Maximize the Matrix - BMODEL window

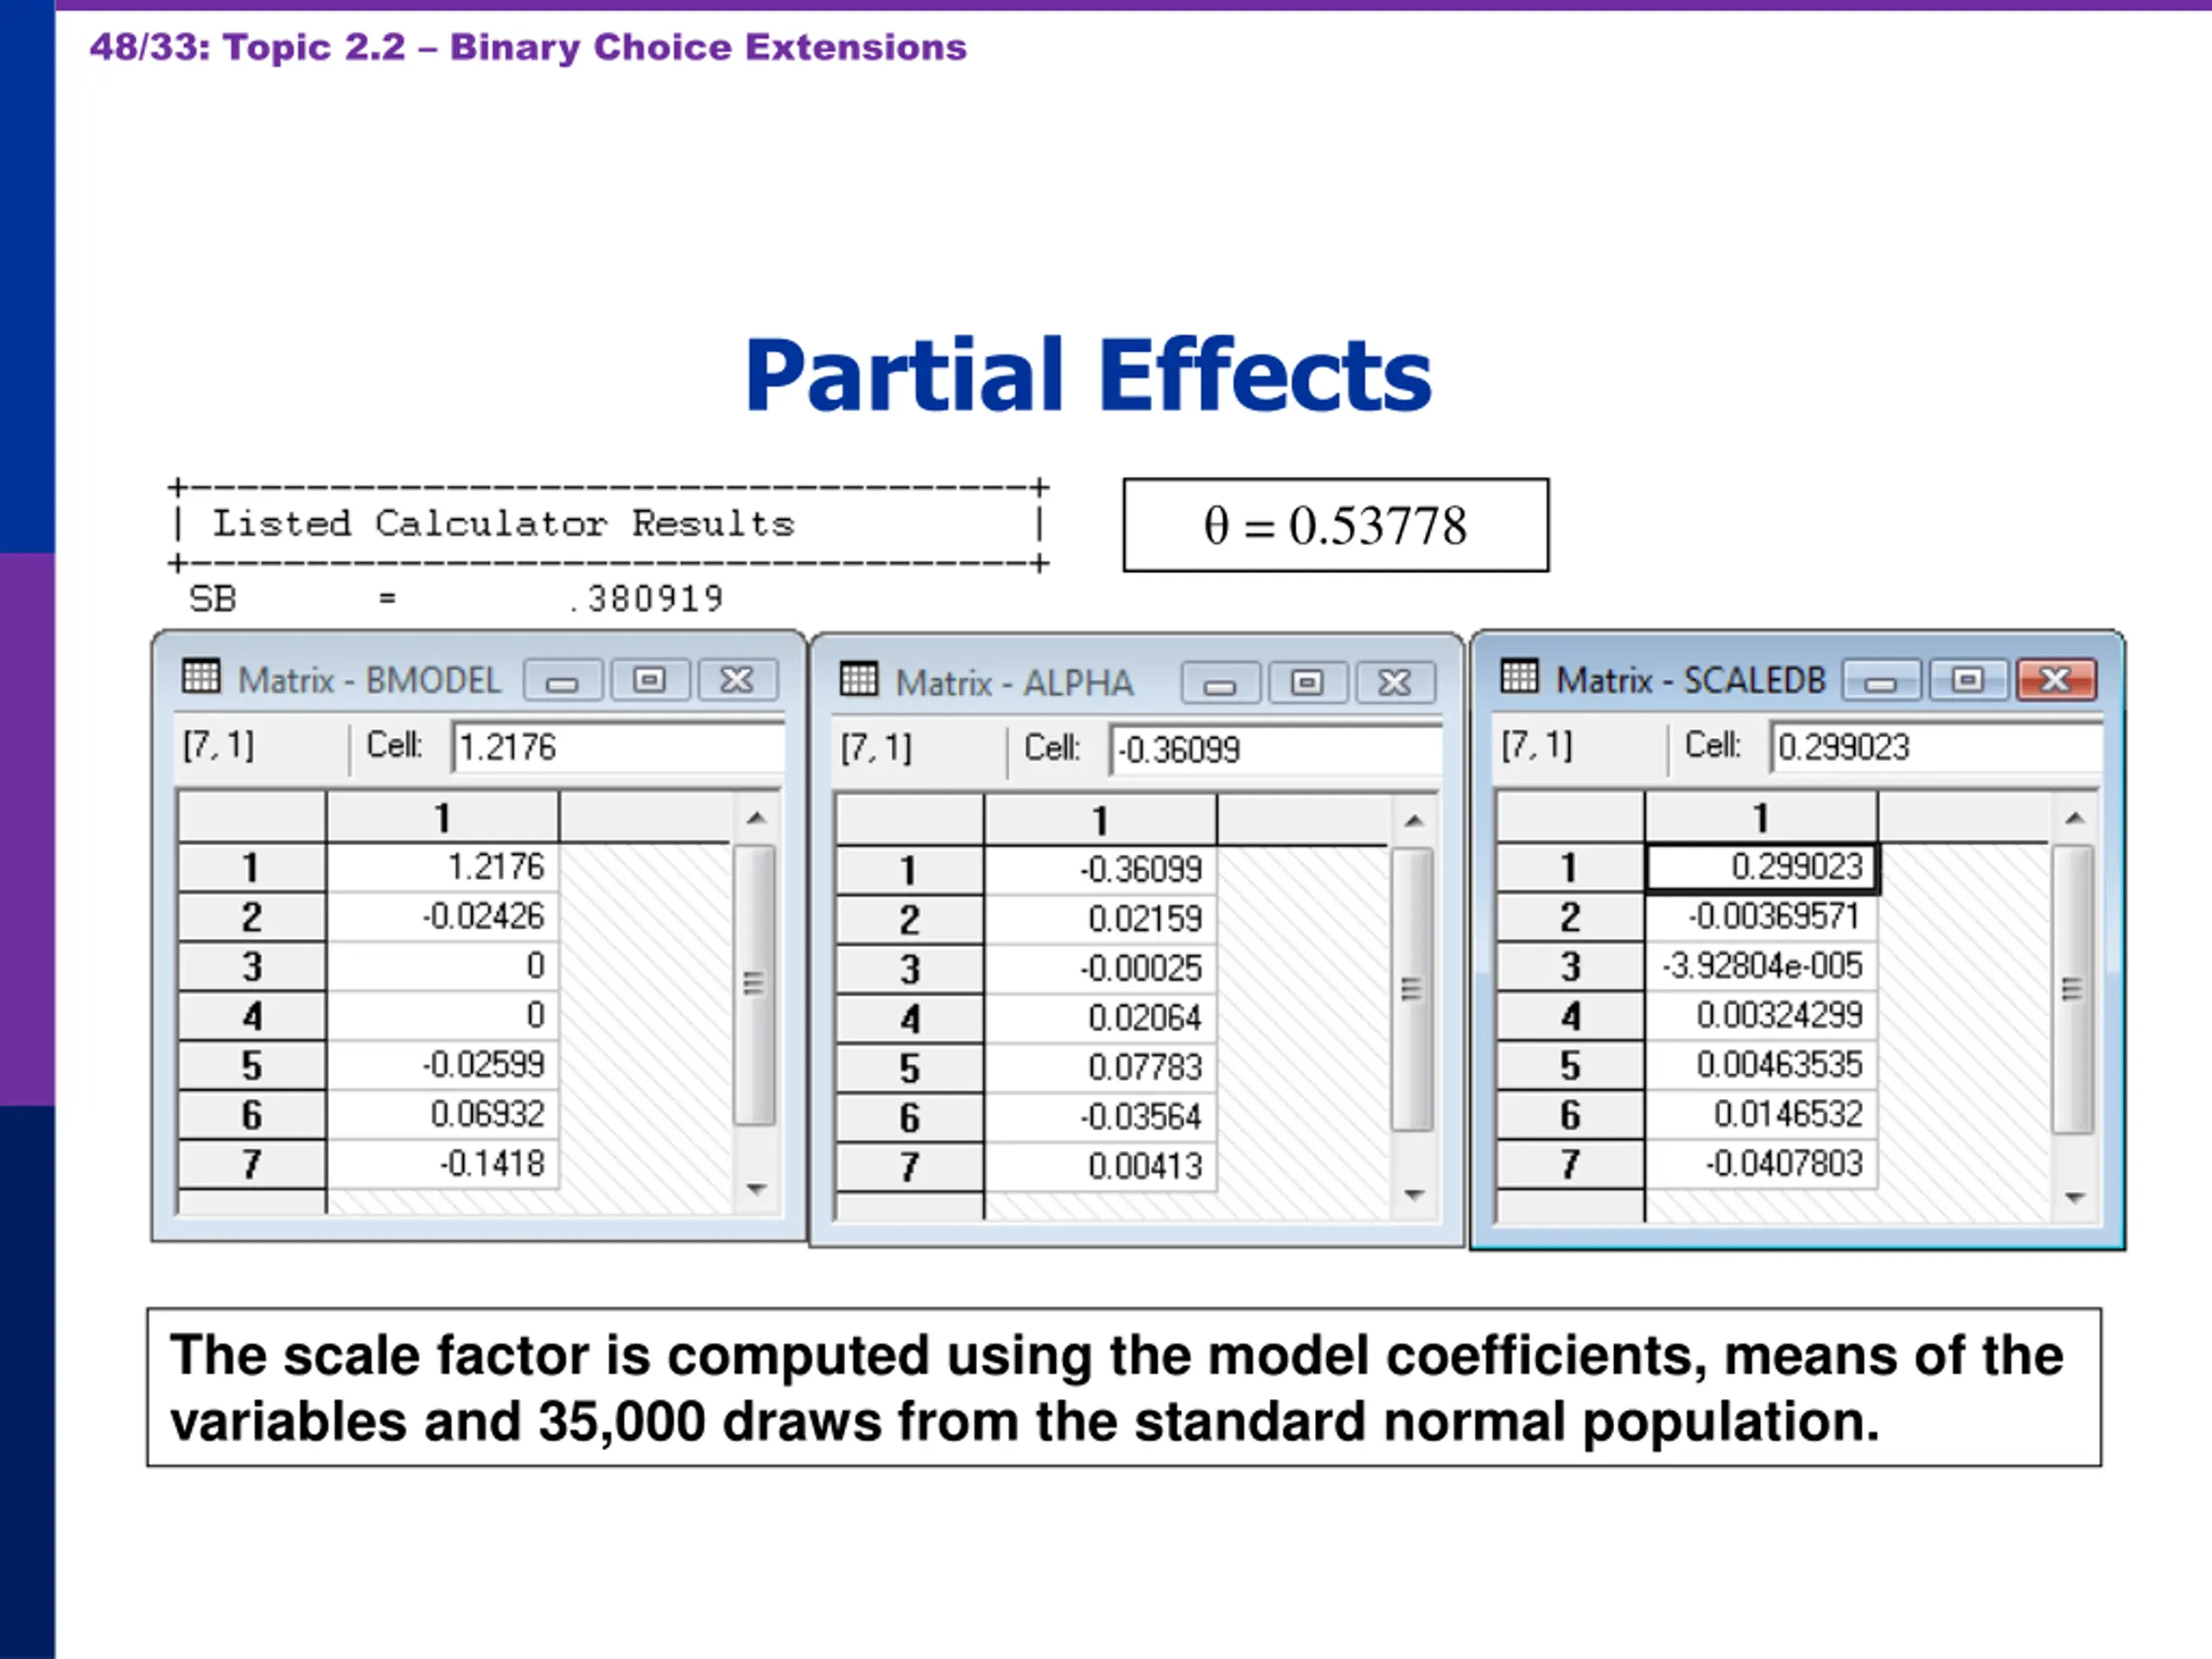click(650, 681)
